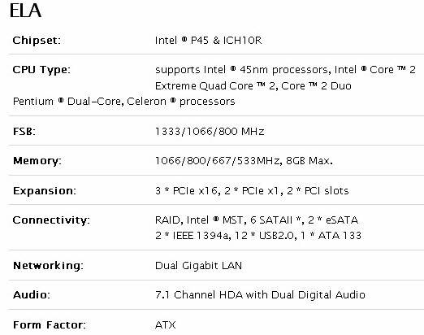Image resolution: width=424 pixels, height=335 pixels.
Task: Click the Dual Gigabit LAN value
Action: pos(198,266)
